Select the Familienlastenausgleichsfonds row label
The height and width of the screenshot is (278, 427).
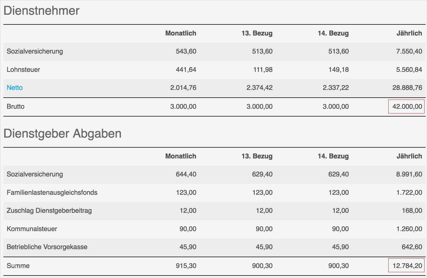click(x=52, y=193)
